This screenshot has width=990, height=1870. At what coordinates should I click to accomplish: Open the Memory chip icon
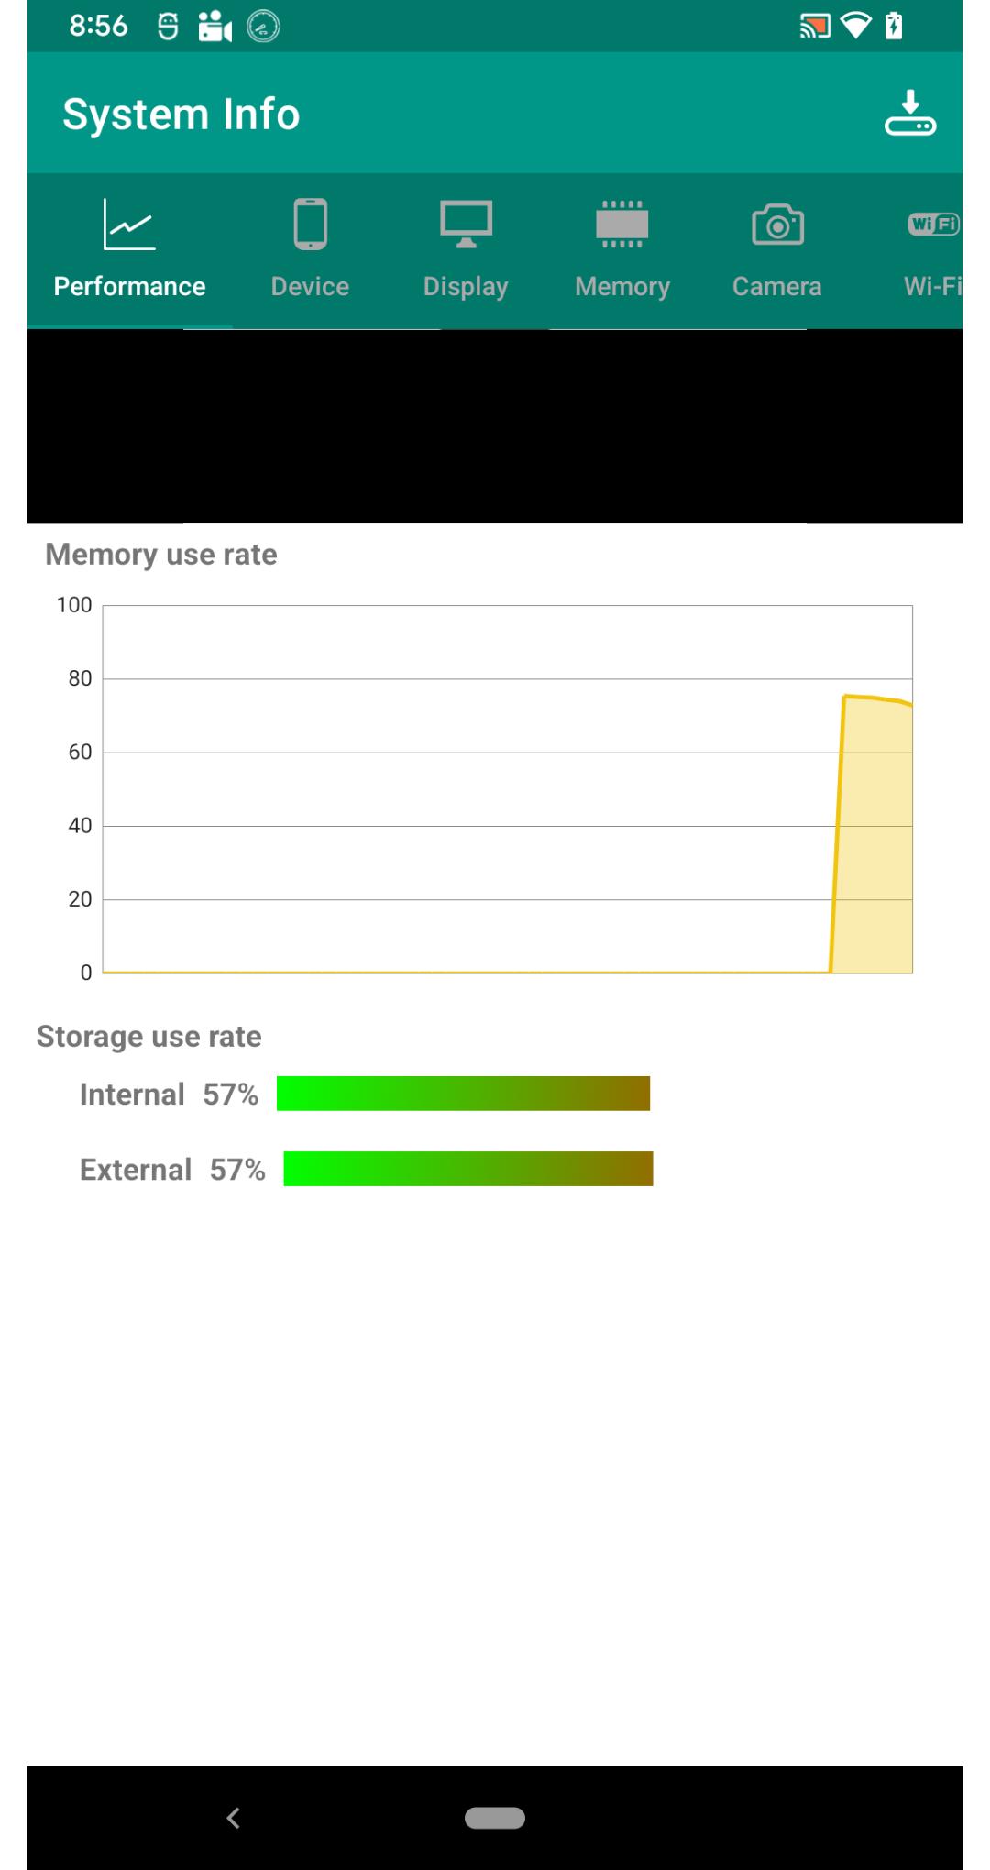coord(622,224)
